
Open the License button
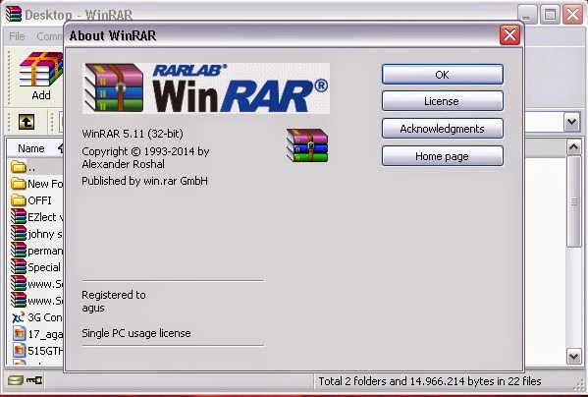443,101
